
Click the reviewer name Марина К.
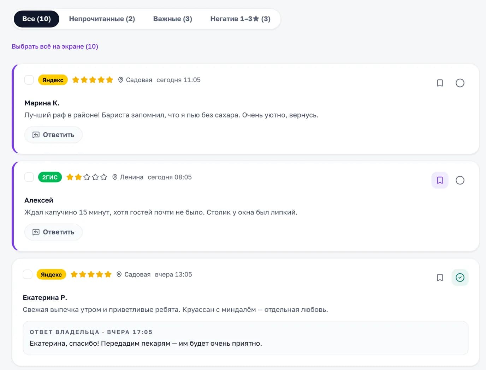[42, 103]
